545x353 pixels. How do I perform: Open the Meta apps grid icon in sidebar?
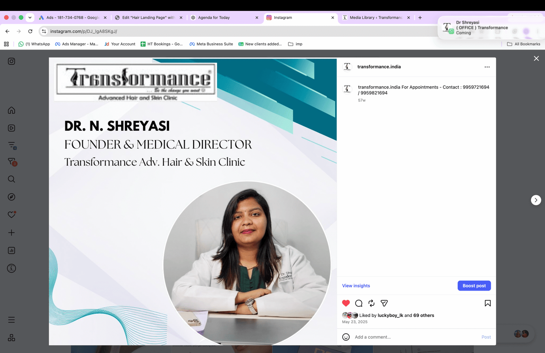(12, 338)
